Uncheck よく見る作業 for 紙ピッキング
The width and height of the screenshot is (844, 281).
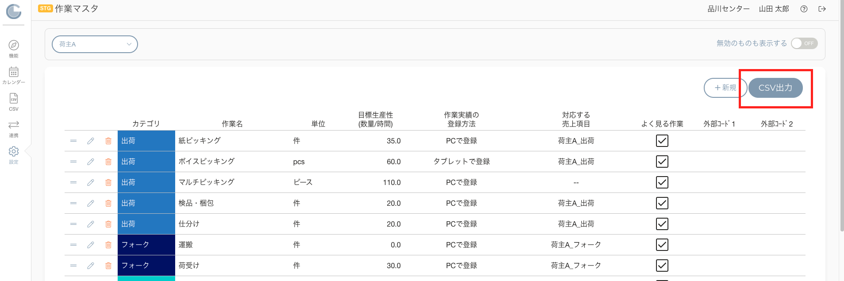662,141
